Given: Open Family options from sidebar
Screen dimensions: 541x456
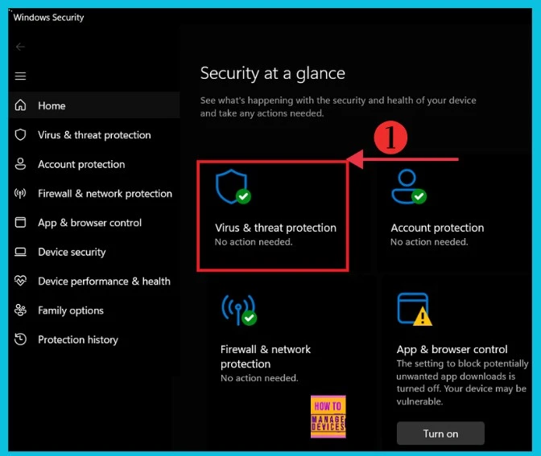Looking at the screenshot, I should click(x=94, y=310).
